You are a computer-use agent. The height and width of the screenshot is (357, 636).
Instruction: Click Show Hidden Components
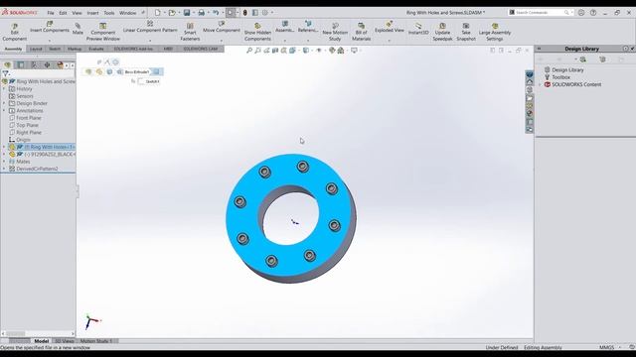point(257,32)
